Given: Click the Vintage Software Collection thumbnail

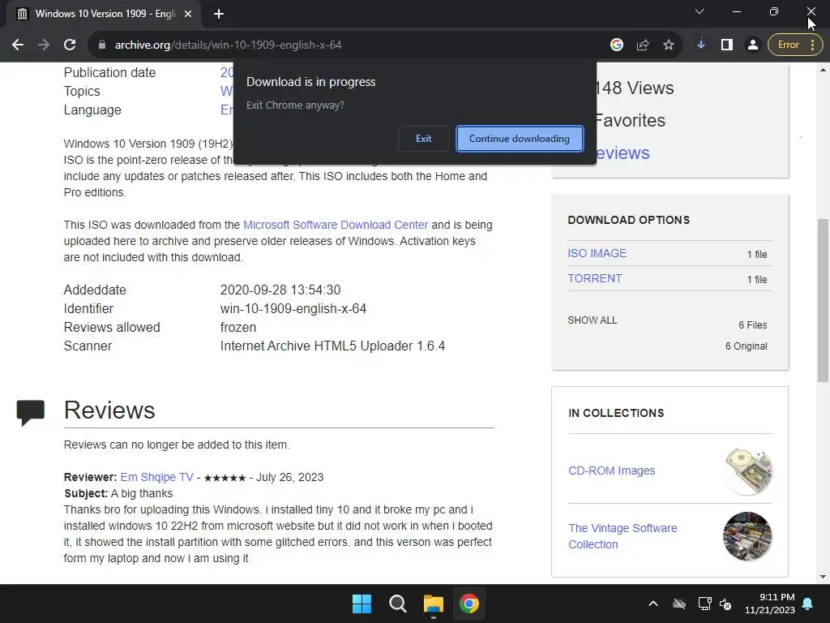Looking at the screenshot, I should pyautogui.click(x=747, y=536).
